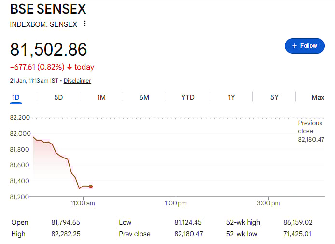The image size is (335, 244).
Task: Click the Prev close value 82,180.47
Action: [x=190, y=234]
